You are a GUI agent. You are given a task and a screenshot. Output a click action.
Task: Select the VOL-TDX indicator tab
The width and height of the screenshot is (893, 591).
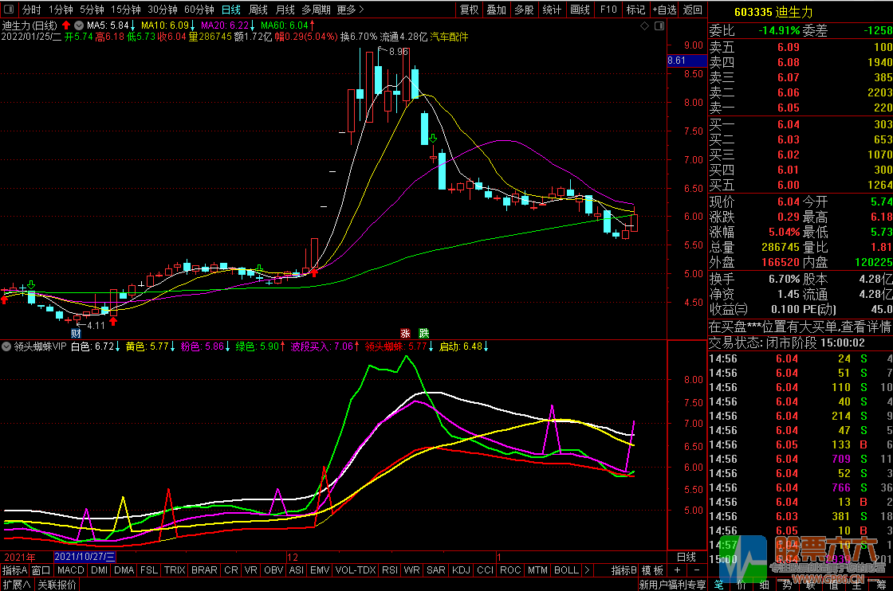point(356,570)
